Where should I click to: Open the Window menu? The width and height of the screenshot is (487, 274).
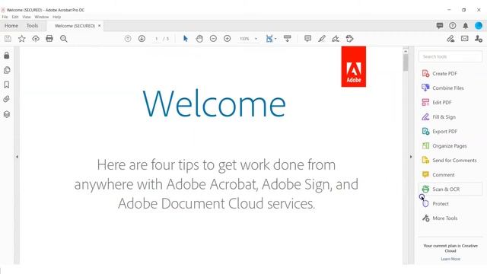point(42,17)
